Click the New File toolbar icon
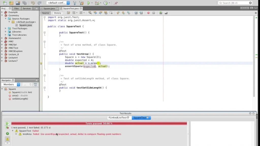The height and width of the screenshot is (146, 260). (x=5, y=3)
